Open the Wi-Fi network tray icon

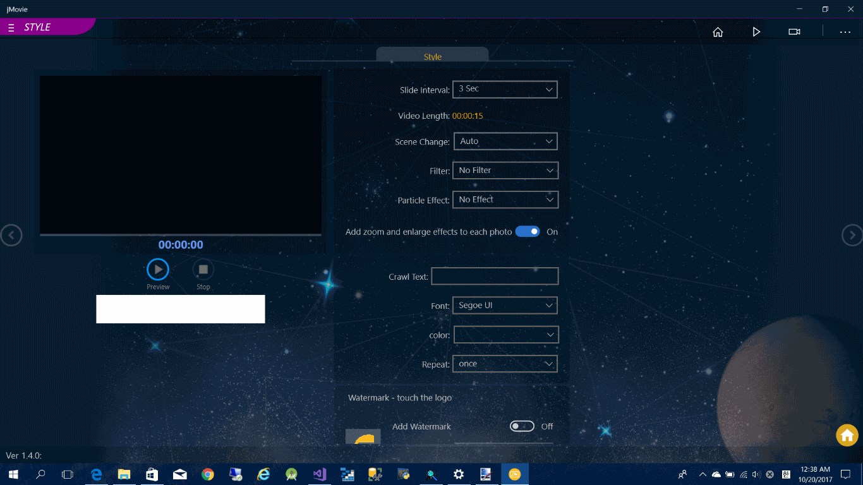744,474
